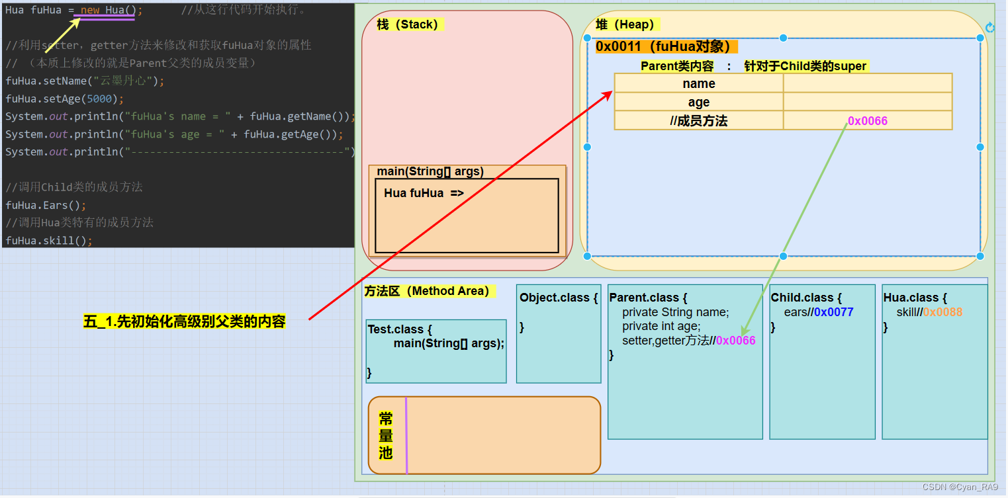
Task: Click the private String name; line
Action: tap(675, 312)
